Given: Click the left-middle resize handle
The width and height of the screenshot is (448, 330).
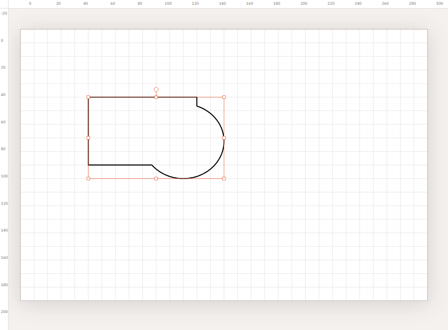Looking at the screenshot, I should (88, 138).
